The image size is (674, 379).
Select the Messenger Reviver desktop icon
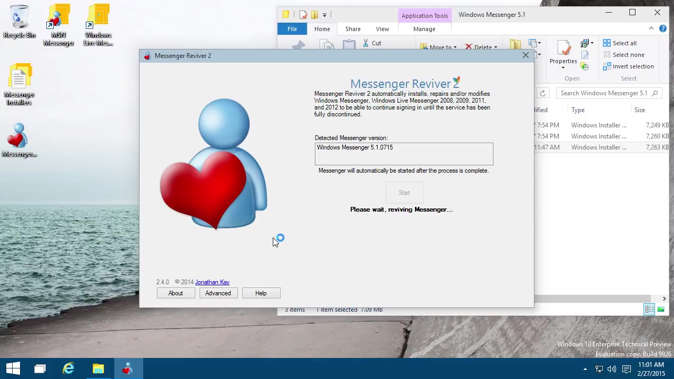(19, 141)
